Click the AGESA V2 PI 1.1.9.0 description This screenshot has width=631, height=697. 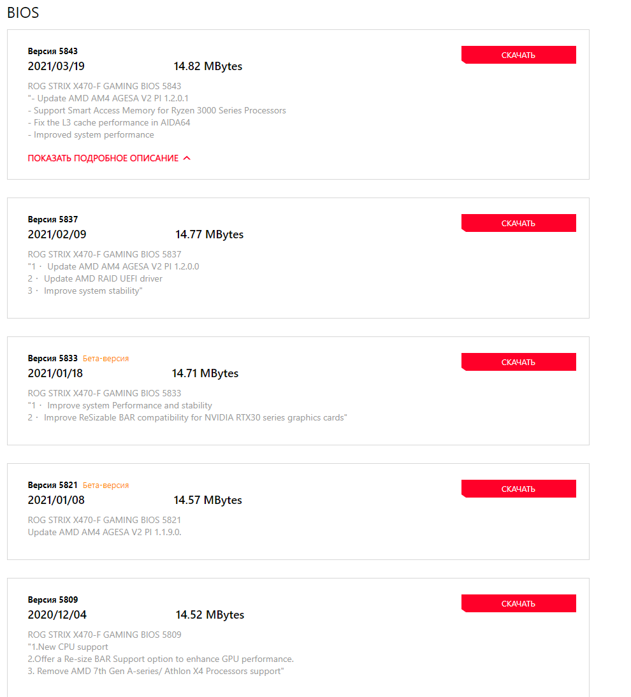(x=105, y=531)
